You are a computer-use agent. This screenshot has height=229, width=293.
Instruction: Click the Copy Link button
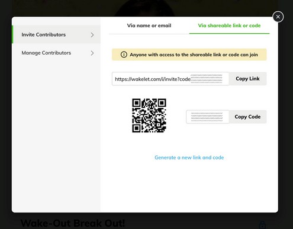247,79
